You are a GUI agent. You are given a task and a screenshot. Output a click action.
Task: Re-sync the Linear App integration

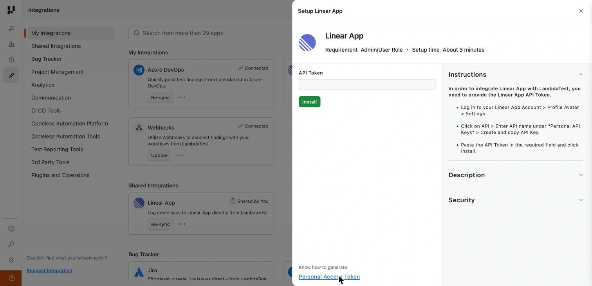(x=161, y=224)
